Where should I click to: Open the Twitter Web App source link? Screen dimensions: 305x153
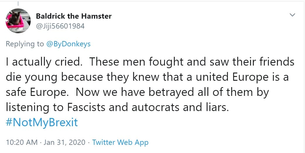[x=120, y=142]
